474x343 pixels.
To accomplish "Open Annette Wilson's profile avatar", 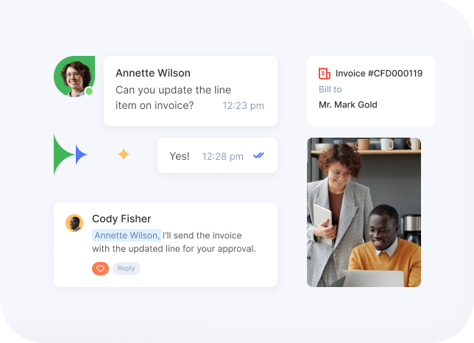I will [74, 75].
